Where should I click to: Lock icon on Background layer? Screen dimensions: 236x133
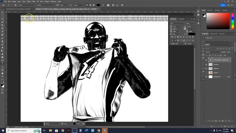(229, 77)
